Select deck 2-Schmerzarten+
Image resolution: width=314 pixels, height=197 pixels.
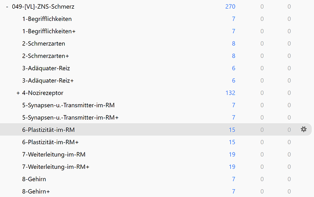[x=45, y=56]
